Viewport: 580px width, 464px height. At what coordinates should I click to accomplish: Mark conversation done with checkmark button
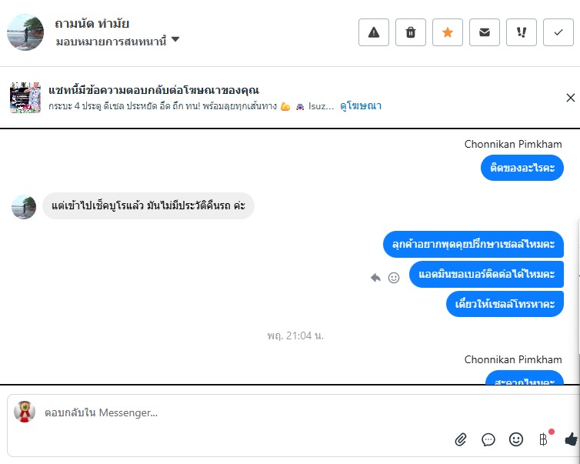[558, 32]
